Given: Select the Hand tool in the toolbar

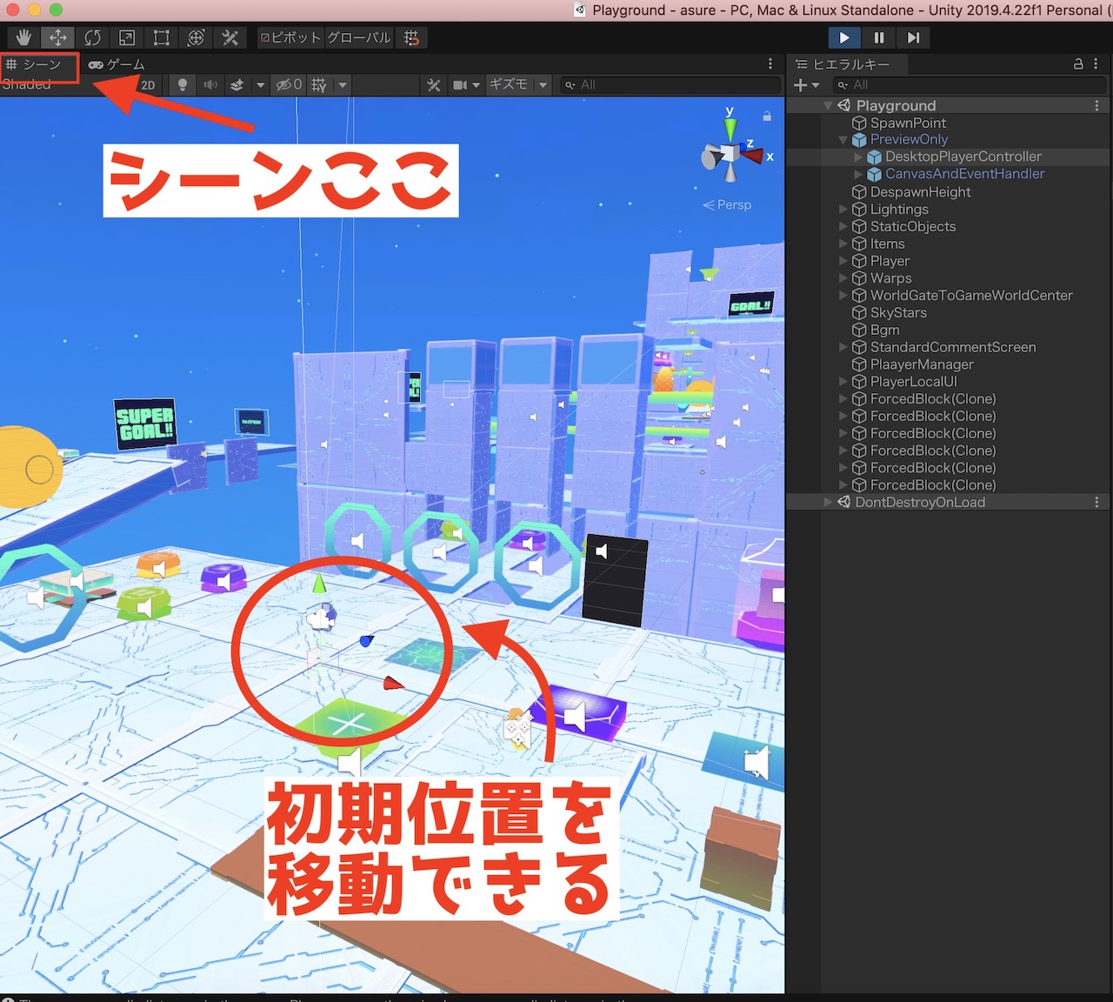Looking at the screenshot, I should click(x=23, y=37).
